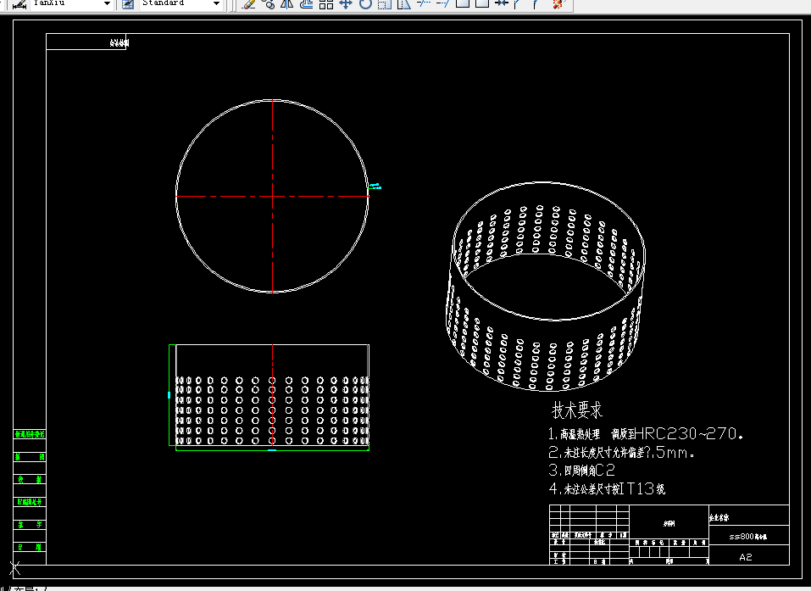Image resolution: width=811 pixels, height=591 pixels.
Task: Open the YanXiu dimension style dropdown
Action: point(71,3)
